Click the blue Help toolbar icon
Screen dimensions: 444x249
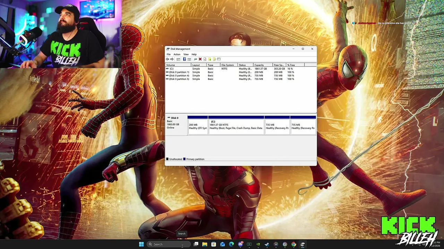pos(185,59)
